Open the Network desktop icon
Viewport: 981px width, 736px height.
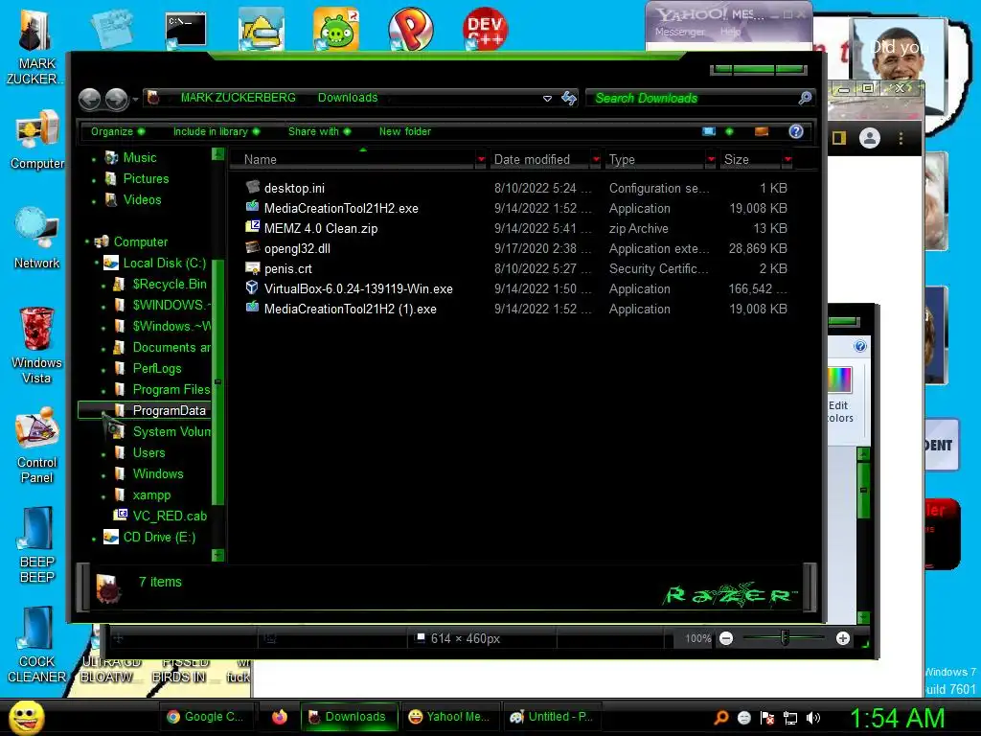tap(37, 239)
